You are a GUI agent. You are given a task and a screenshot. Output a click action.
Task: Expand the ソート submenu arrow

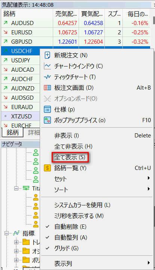[149, 189]
